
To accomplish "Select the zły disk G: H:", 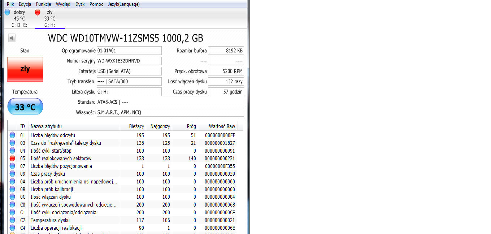I will [x=49, y=18].
